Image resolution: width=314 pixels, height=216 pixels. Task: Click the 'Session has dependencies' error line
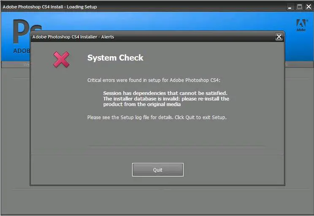pyautogui.click(x=165, y=93)
